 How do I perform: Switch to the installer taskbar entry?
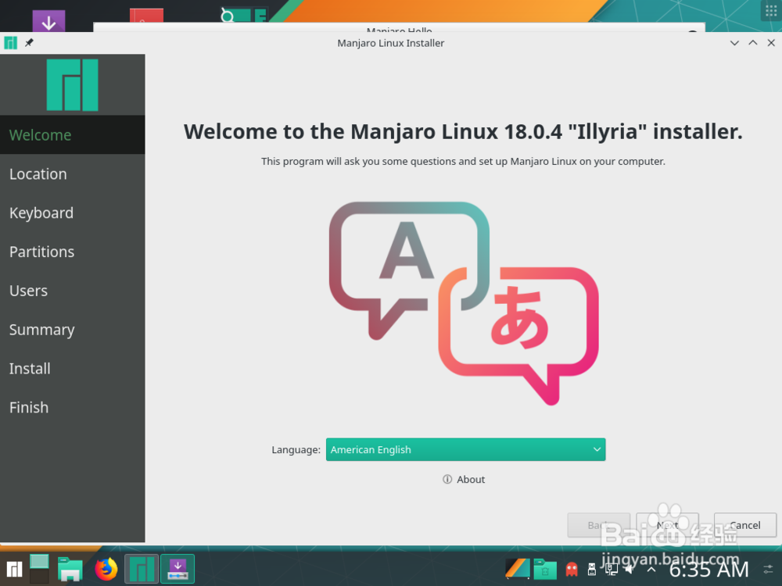pyautogui.click(x=178, y=569)
